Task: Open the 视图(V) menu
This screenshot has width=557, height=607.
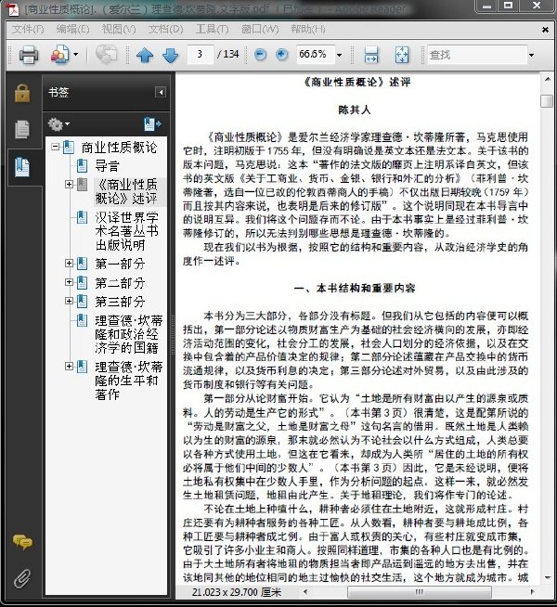Action: 119,29
